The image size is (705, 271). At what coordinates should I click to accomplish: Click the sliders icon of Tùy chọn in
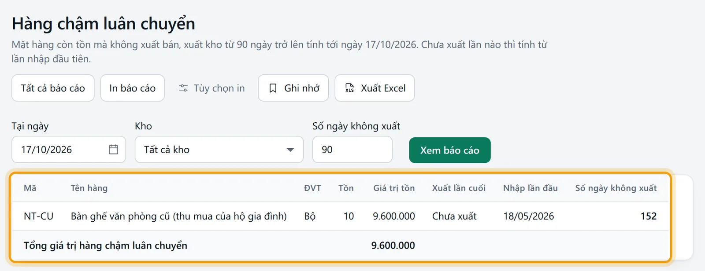tap(183, 88)
